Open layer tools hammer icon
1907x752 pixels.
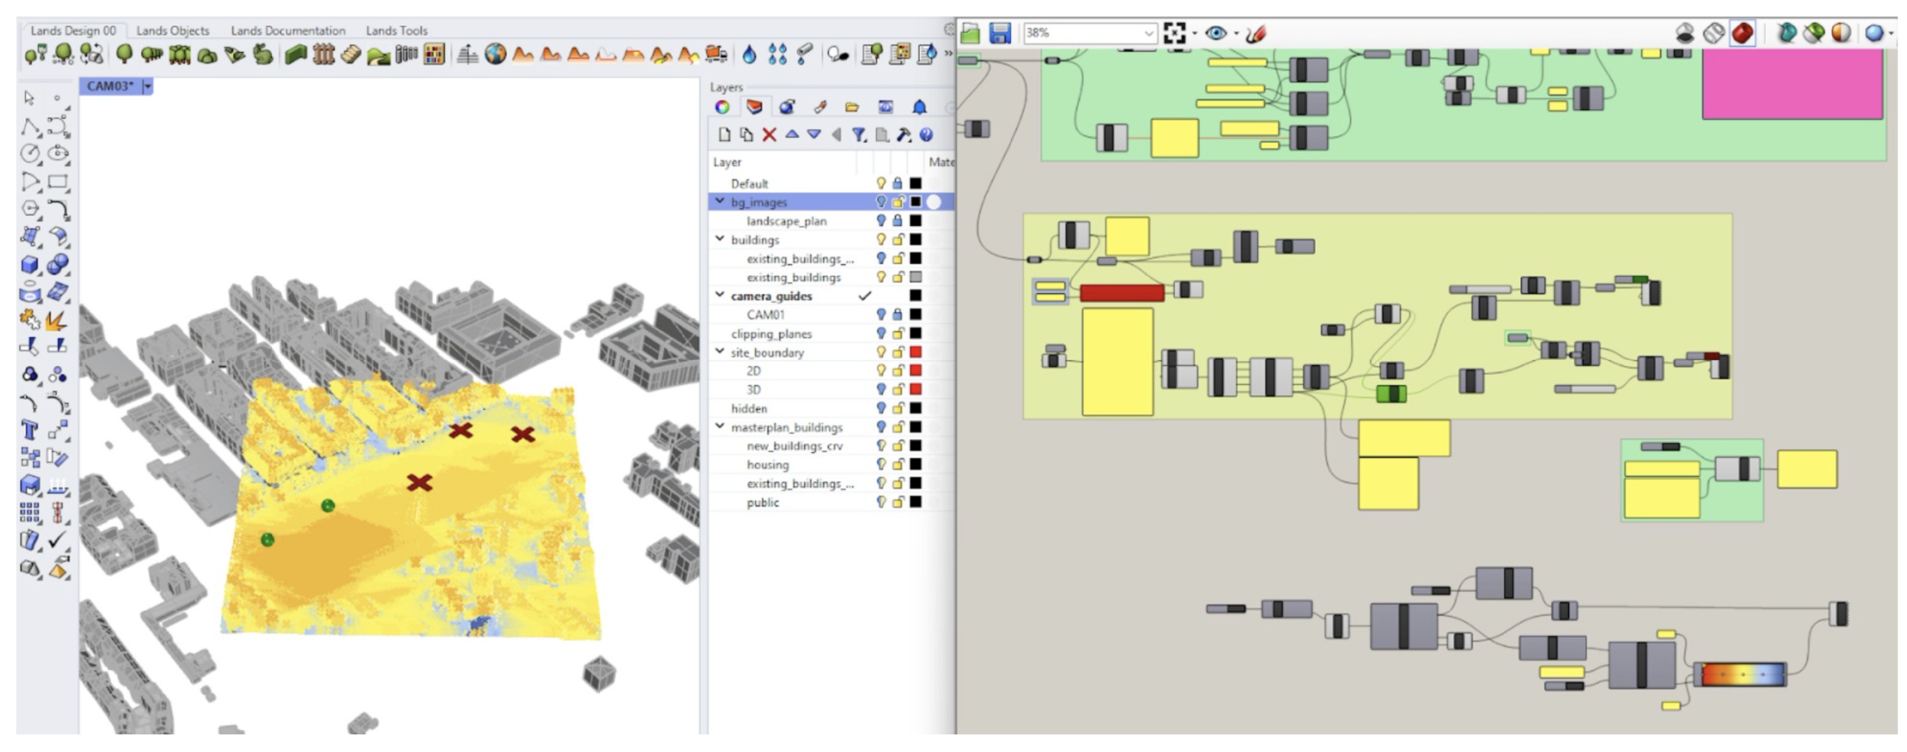tap(903, 135)
